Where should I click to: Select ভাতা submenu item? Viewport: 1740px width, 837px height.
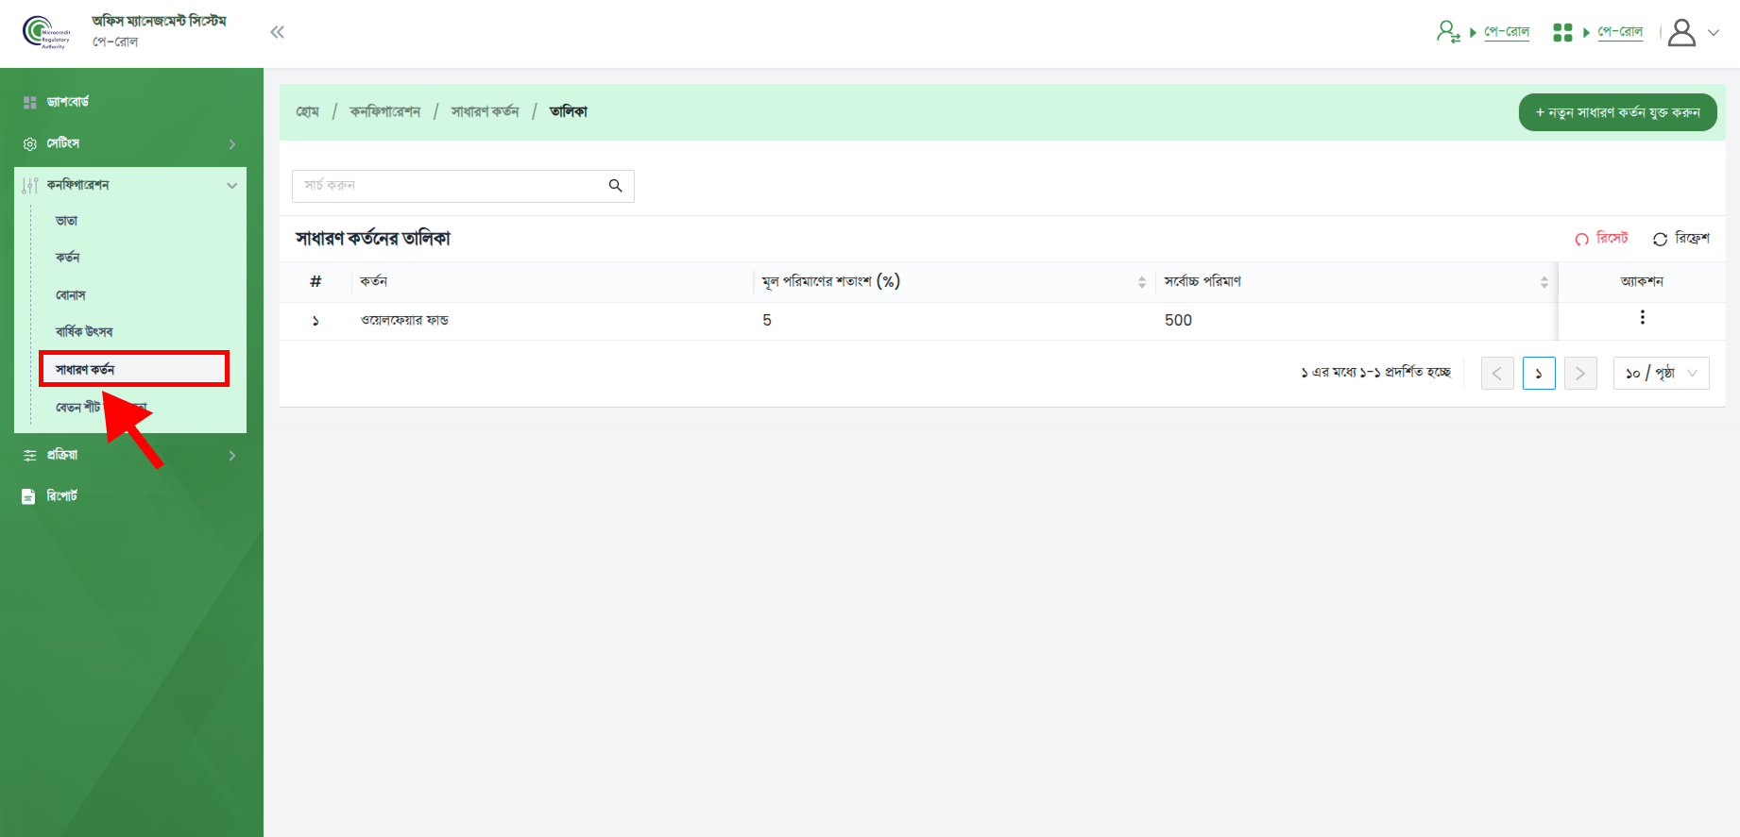pyautogui.click(x=67, y=221)
